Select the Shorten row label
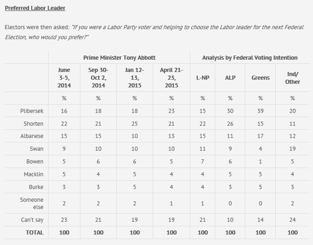The width and height of the screenshot is (313, 245). pyautogui.click(x=34, y=123)
